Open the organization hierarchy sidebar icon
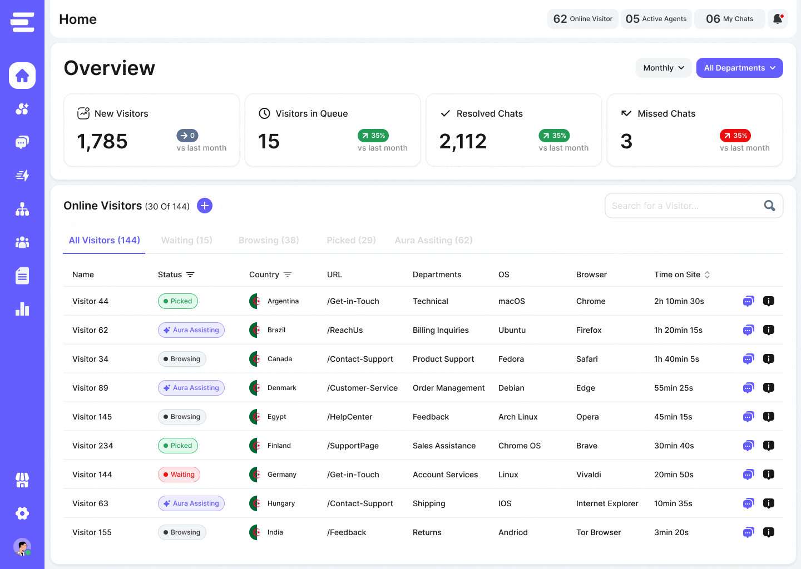Viewport: 801px width, 569px height. [x=22, y=209]
